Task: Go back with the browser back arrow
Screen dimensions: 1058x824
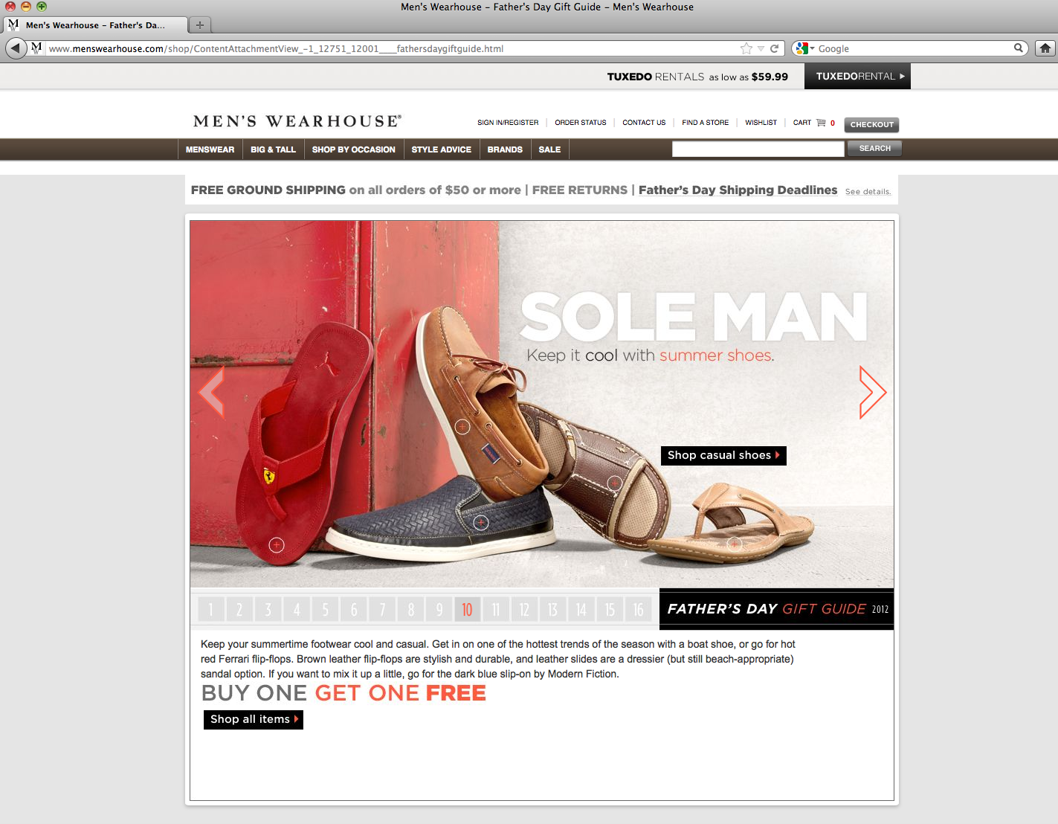Action: point(16,48)
